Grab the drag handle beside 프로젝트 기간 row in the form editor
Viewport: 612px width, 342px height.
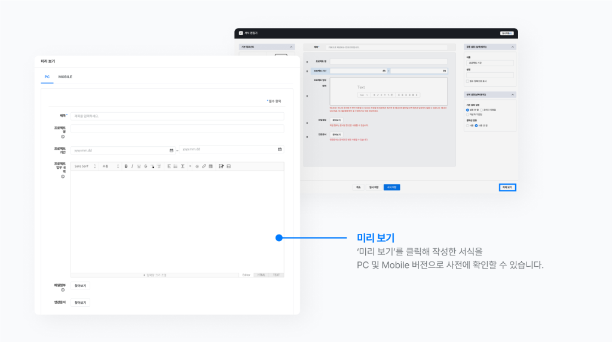307,72
